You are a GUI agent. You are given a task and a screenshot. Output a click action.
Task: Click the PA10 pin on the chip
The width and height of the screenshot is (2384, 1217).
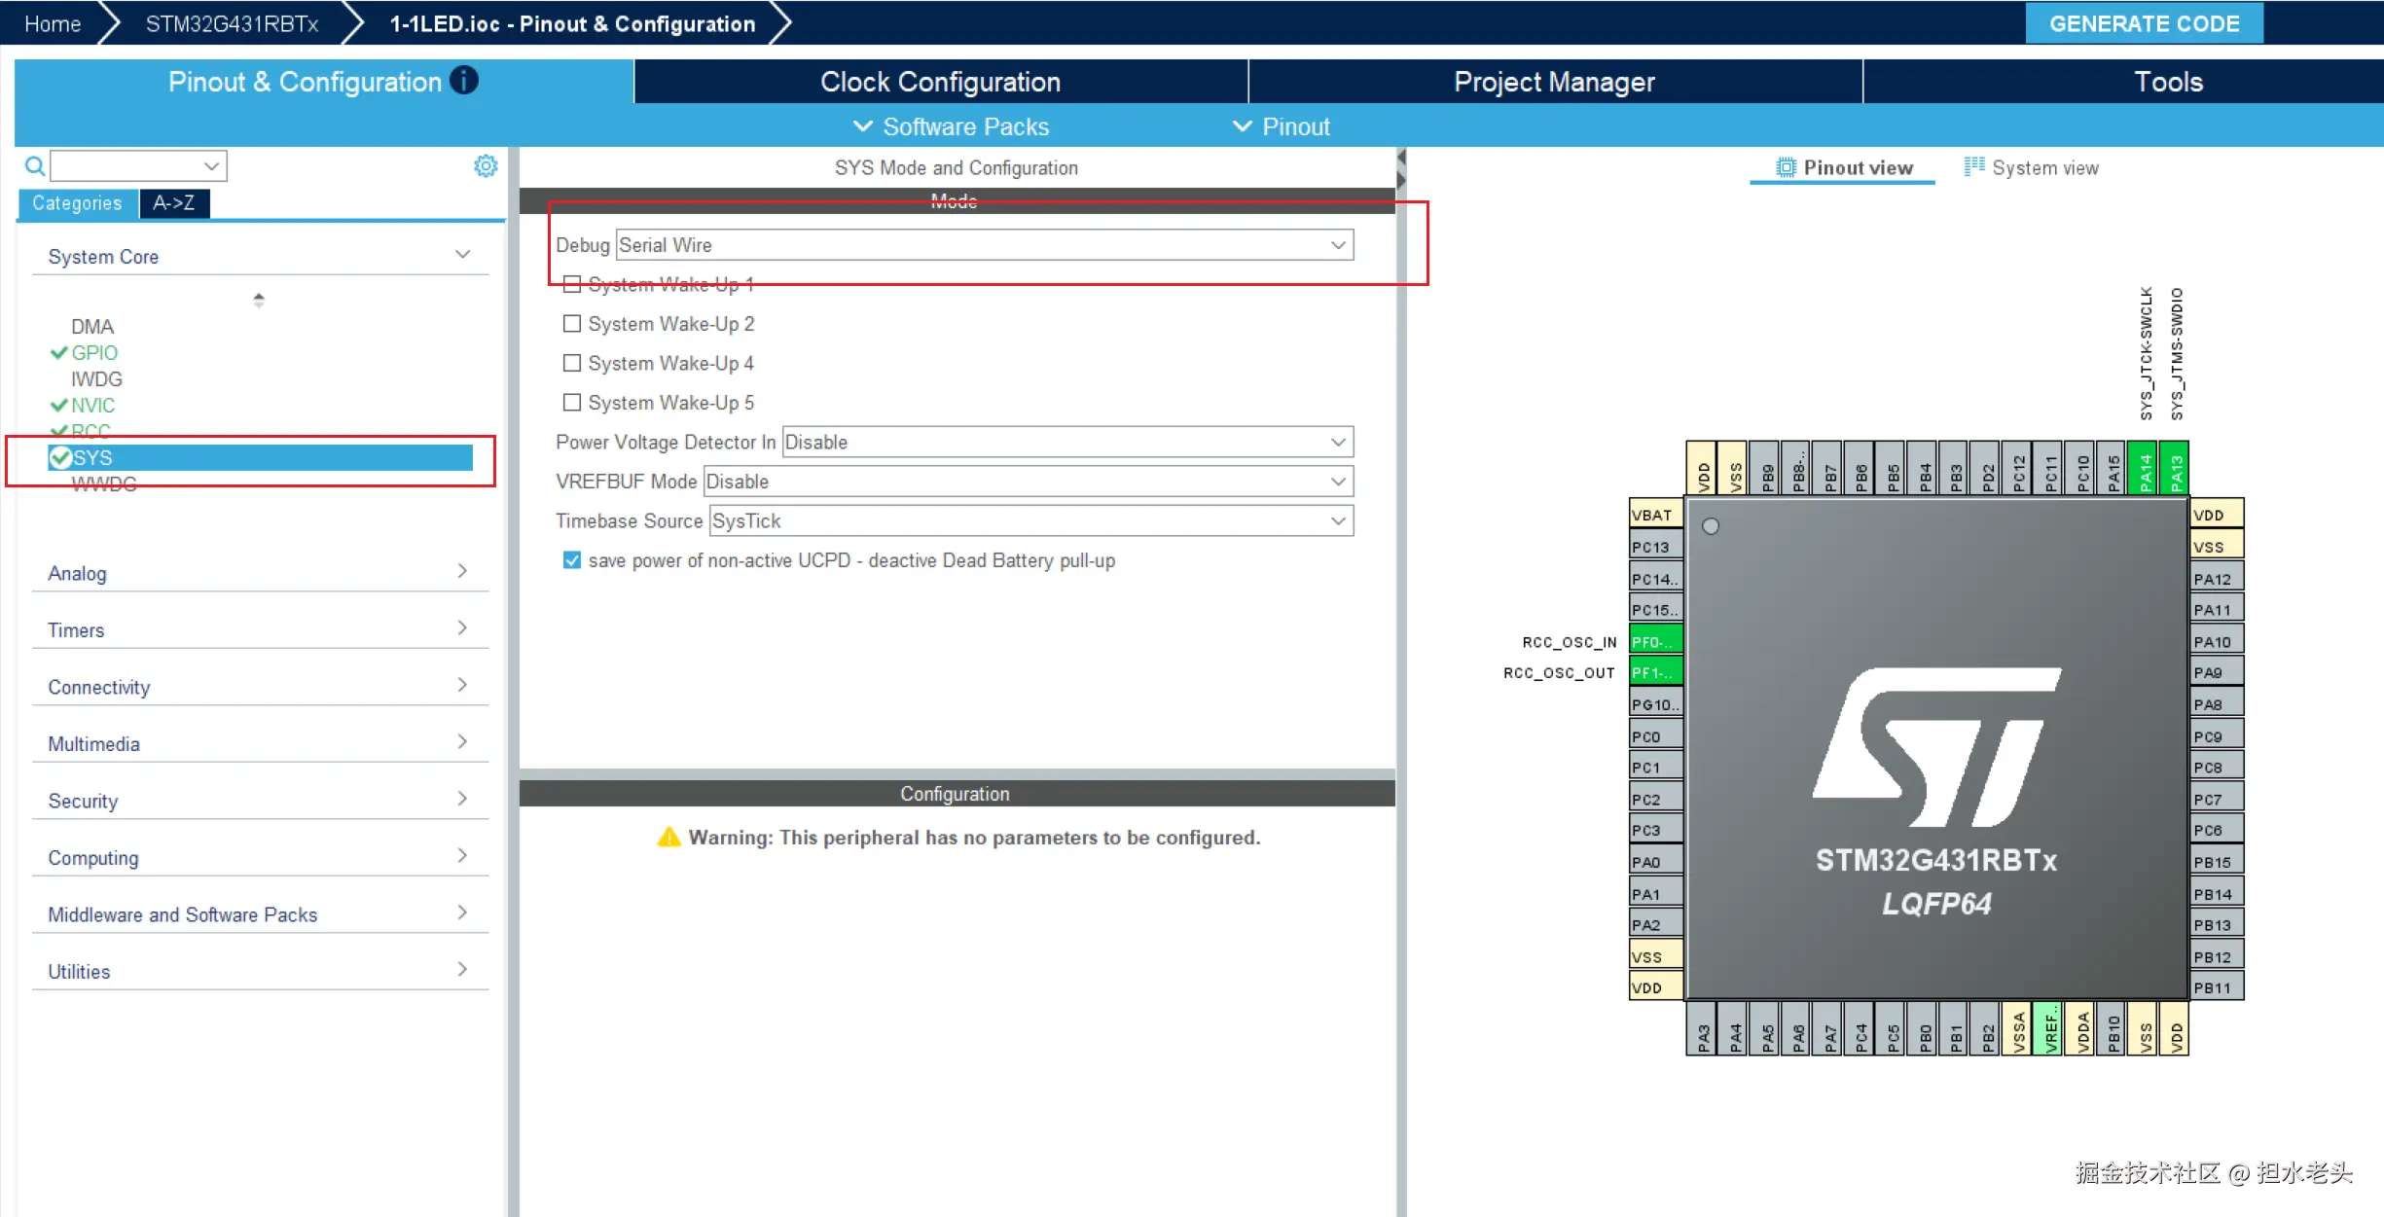coord(2218,641)
